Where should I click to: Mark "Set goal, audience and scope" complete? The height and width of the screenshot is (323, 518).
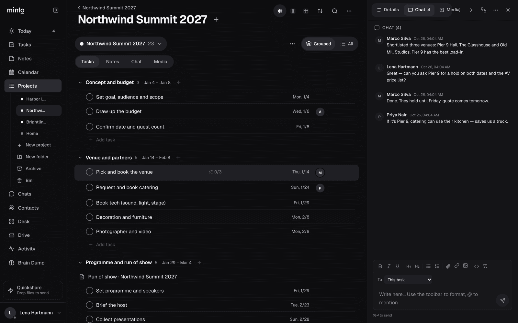(x=90, y=97)
